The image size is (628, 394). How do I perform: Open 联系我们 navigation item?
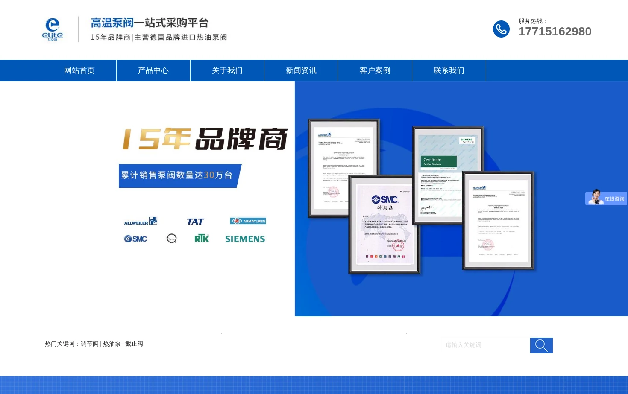pos(449,70)
